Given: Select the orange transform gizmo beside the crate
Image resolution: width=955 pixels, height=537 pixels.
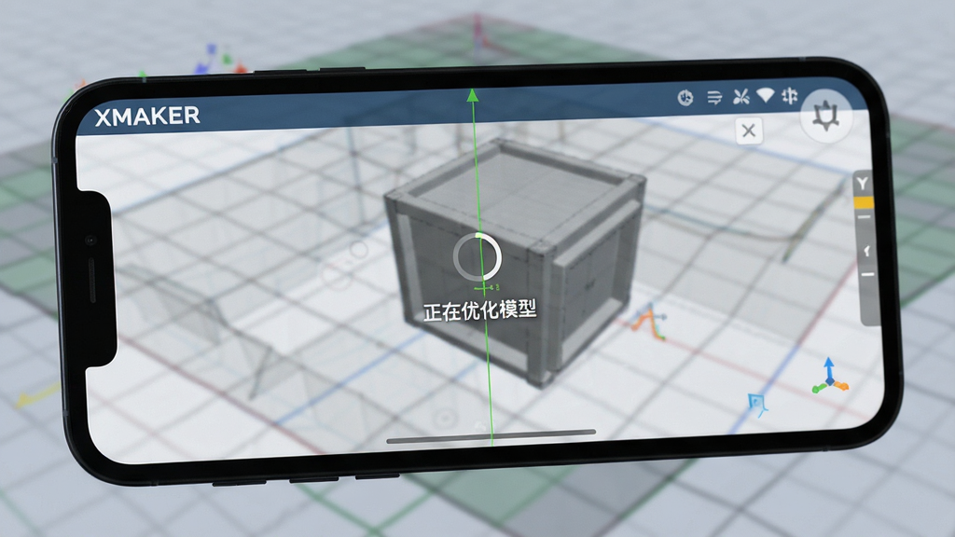Looking at the screenshot, I should coord(649,320).
